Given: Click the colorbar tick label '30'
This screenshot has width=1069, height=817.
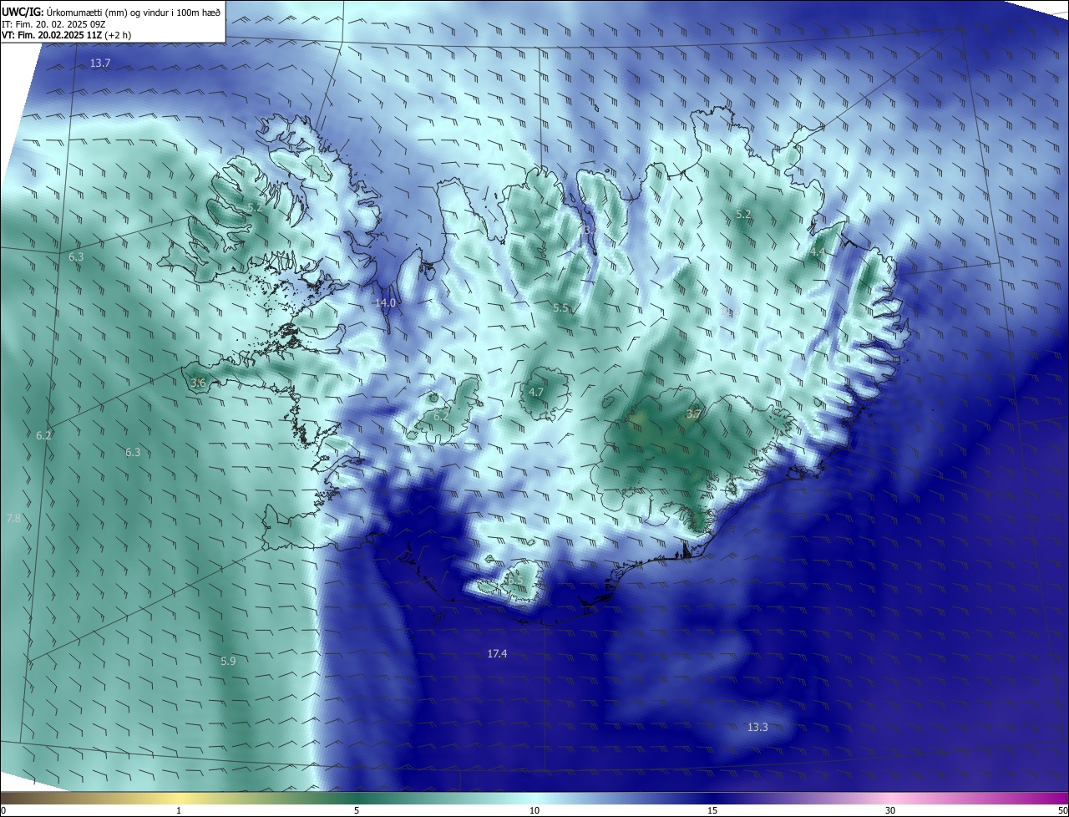Looking at the screenshot, I should click(890, 810).
